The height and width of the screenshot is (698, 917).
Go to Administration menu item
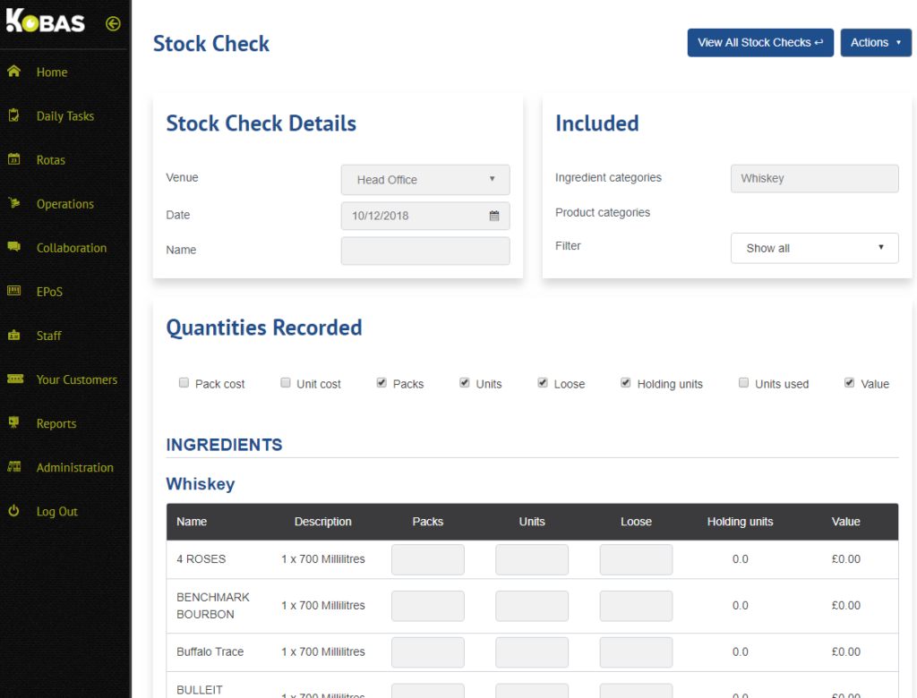point(74,467)
